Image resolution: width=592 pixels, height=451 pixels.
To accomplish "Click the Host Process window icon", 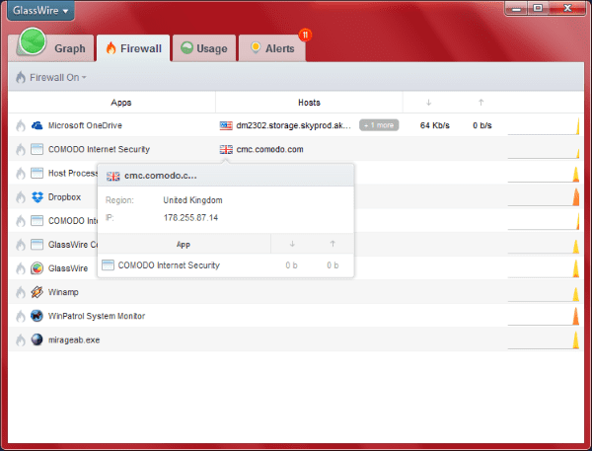I will (x=37, y=174).
